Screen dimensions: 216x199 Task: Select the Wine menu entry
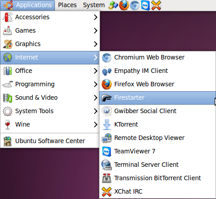click(50, 125)
